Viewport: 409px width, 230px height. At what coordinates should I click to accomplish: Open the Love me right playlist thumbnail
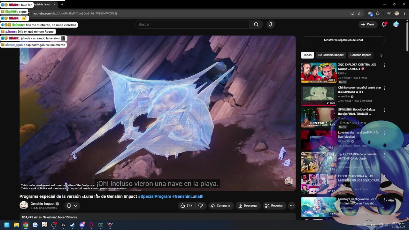(x=319, y=140)
